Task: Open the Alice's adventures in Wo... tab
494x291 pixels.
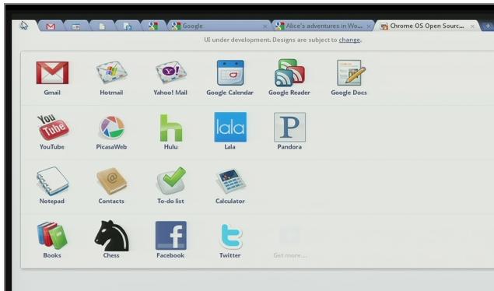Action: point(324,26)
